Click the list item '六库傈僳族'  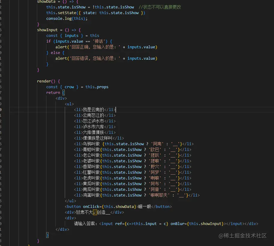pyautogui.click(x=95, y=133)
